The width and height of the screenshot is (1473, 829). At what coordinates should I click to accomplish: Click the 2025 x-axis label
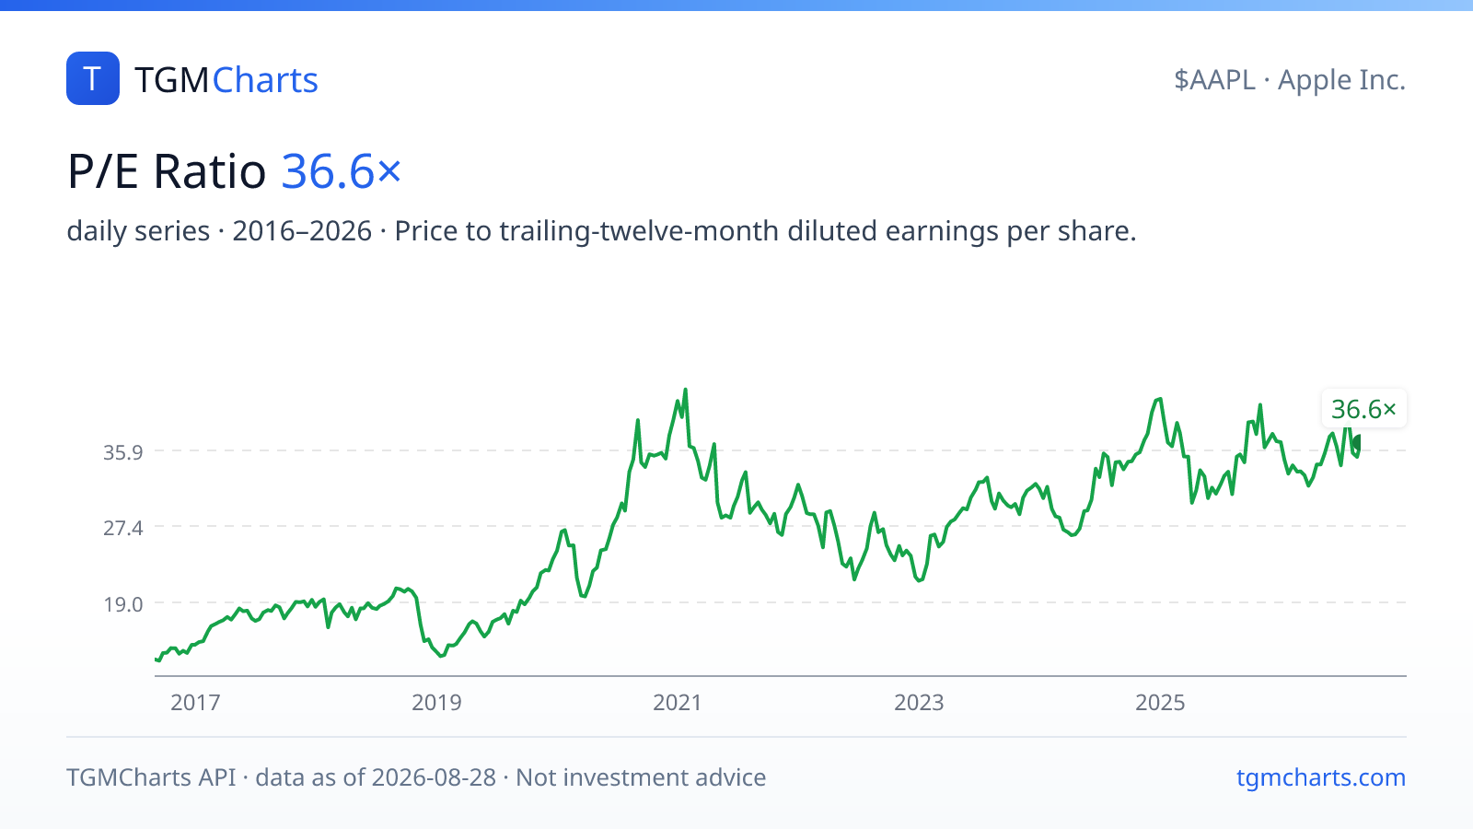click(1160, 703)
